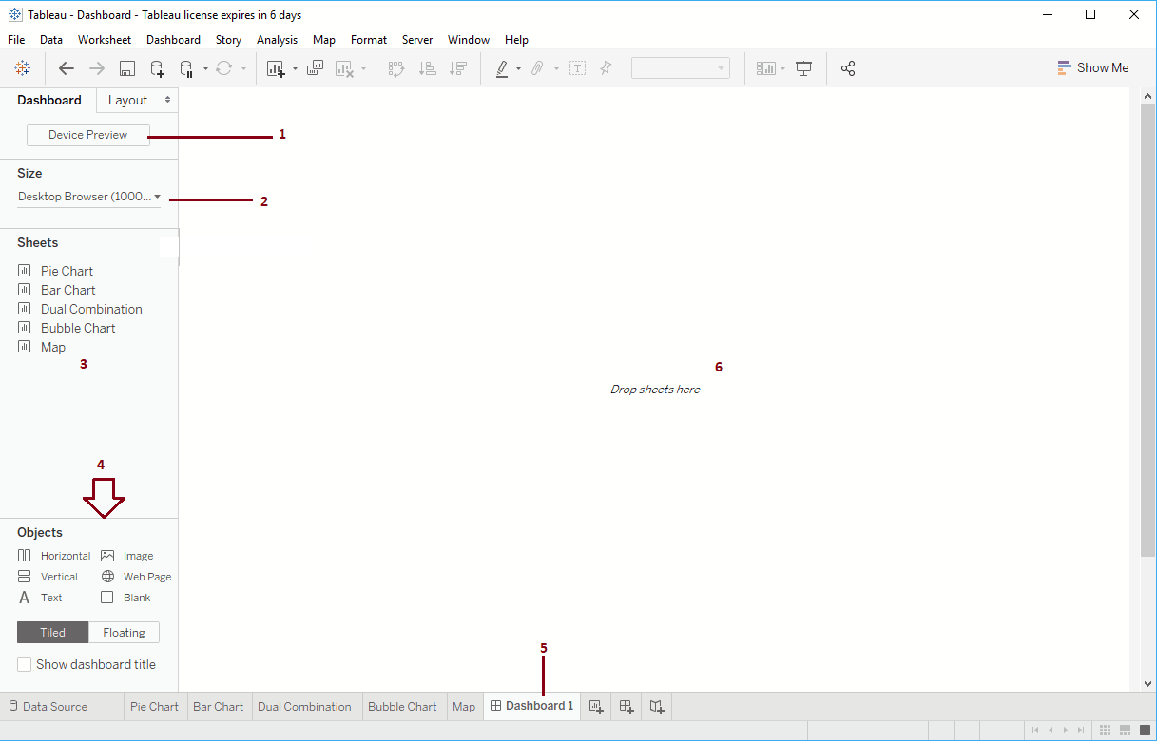This screenshot has width=1157, height=741.
Task: Click the Show Me button
Action: click(x=1093, y=67)
